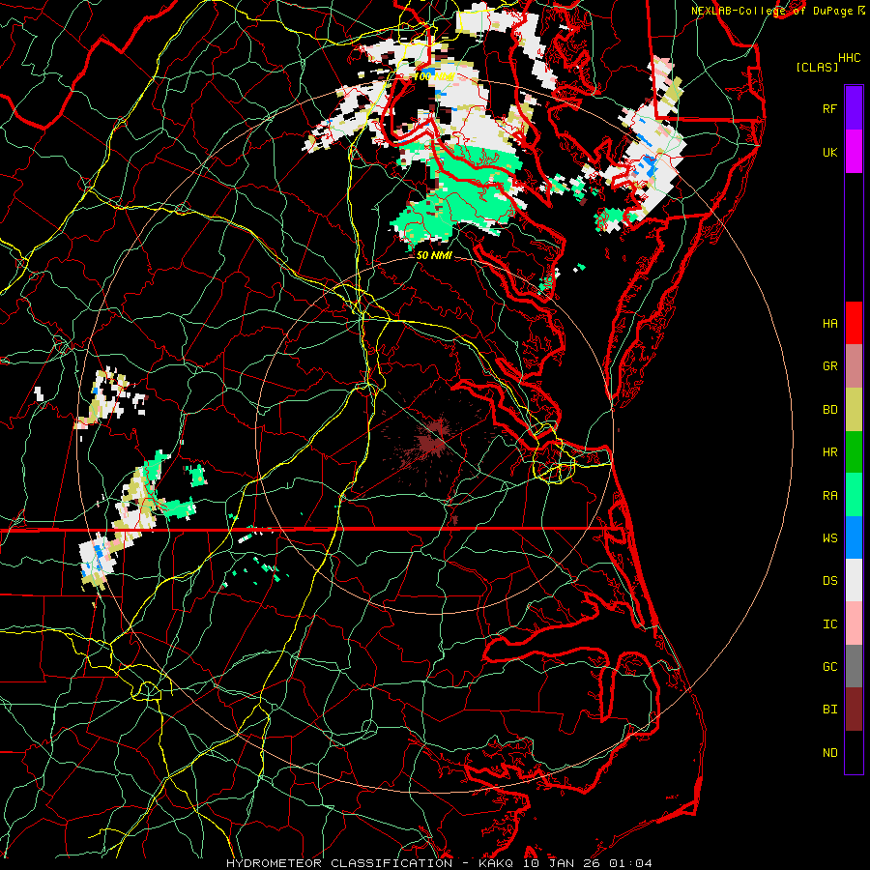
Task: Select the BI brown legend swatch
Action: pos(854,710)
